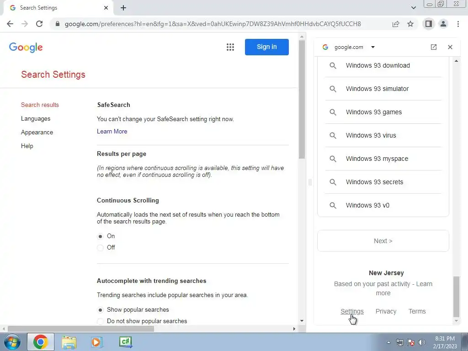
Task: Select the Windows 93 v0 suggestion text
Action: pyautogui.click(x=367, y=205)
